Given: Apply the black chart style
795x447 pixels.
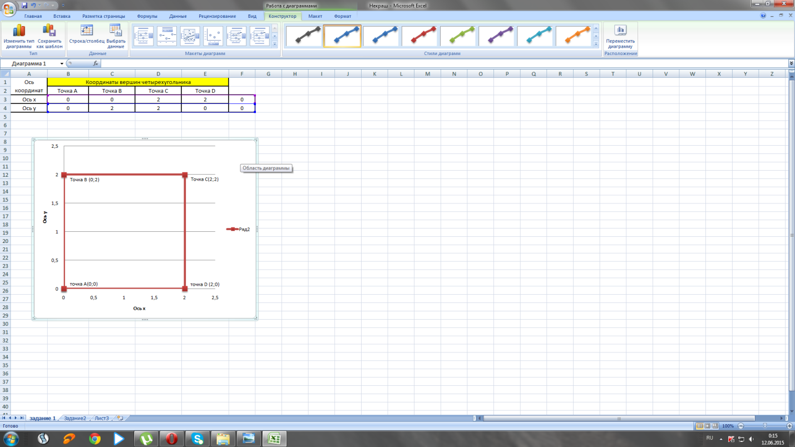Looking at the screenshot, I should (304, 36).
